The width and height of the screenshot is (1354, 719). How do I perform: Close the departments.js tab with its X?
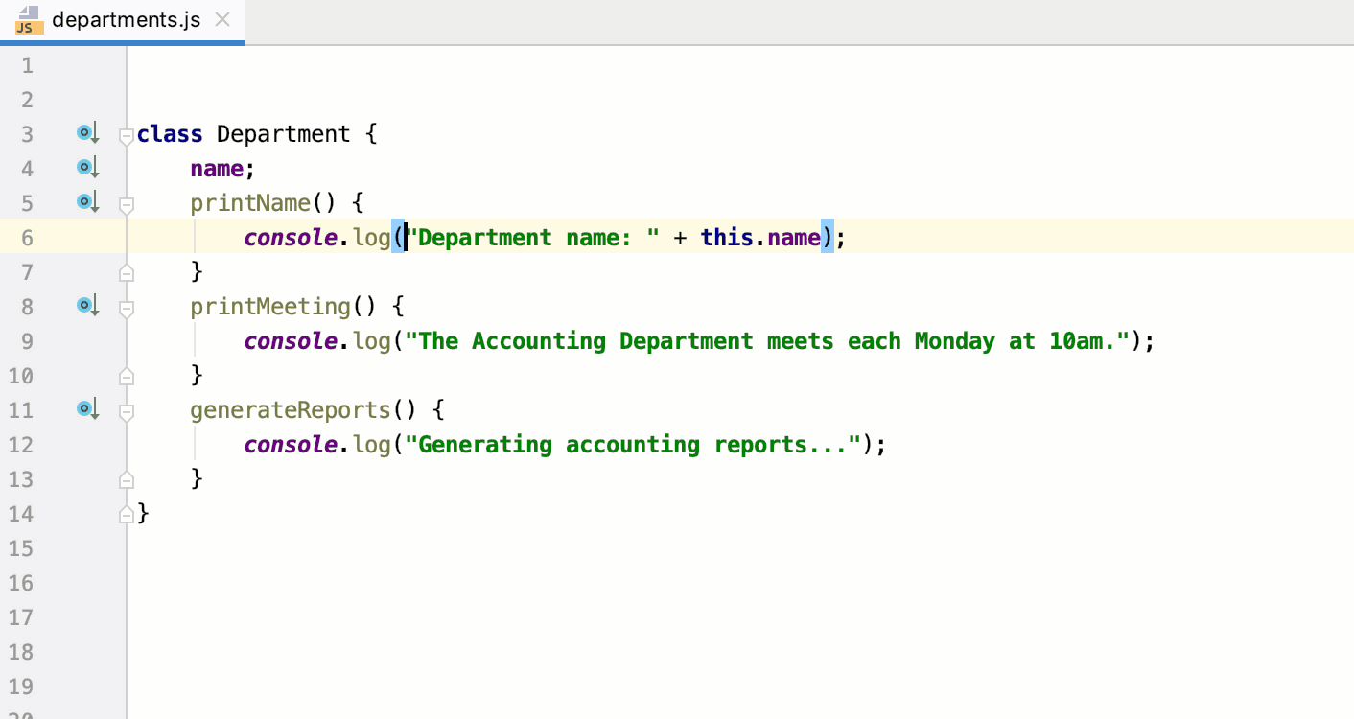pyautogui.click(x=222, y=17)
